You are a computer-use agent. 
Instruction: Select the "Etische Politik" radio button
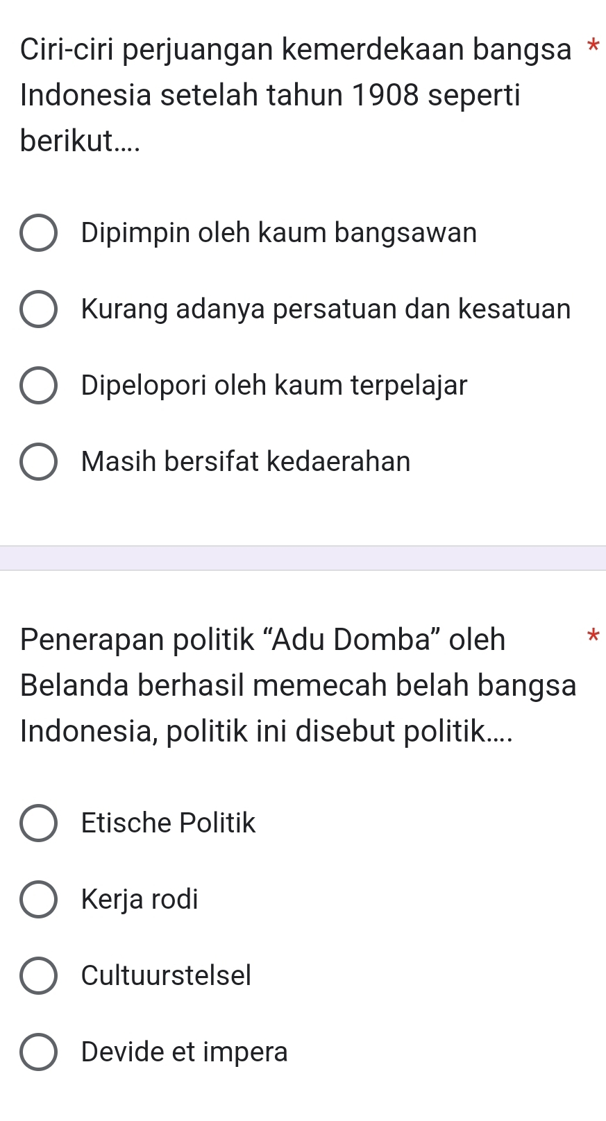pos(38,823)
